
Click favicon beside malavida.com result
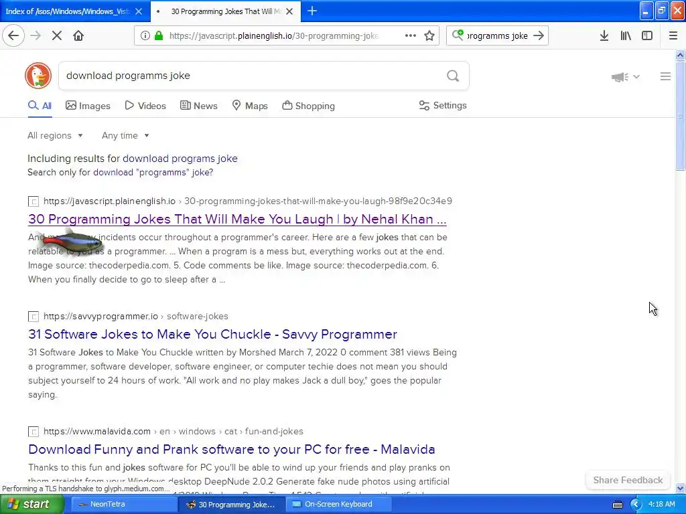click(x=33, y=432)
